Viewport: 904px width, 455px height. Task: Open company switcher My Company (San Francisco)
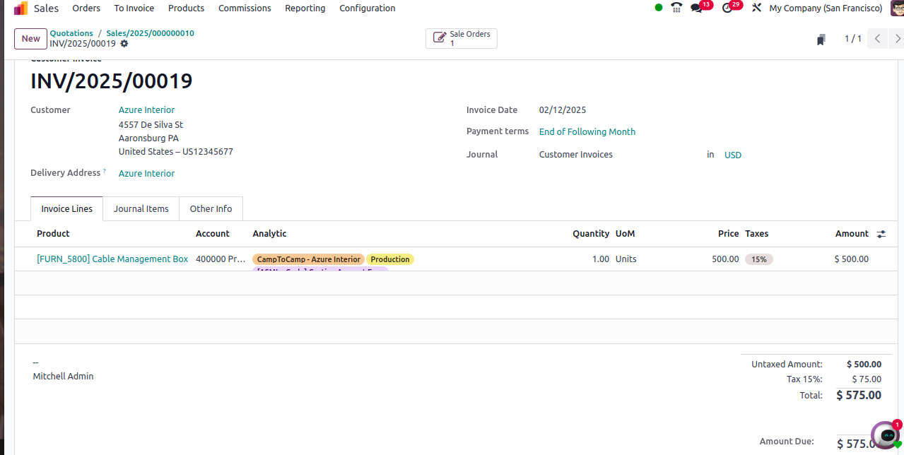826,8
